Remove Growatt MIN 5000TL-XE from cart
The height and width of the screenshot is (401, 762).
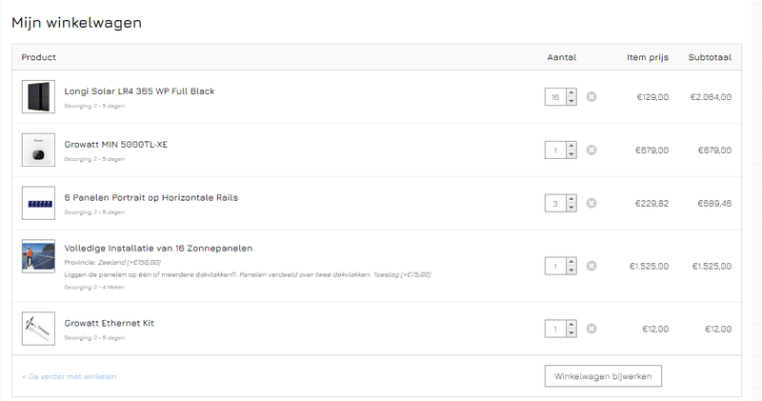click(x=592, y=150)
